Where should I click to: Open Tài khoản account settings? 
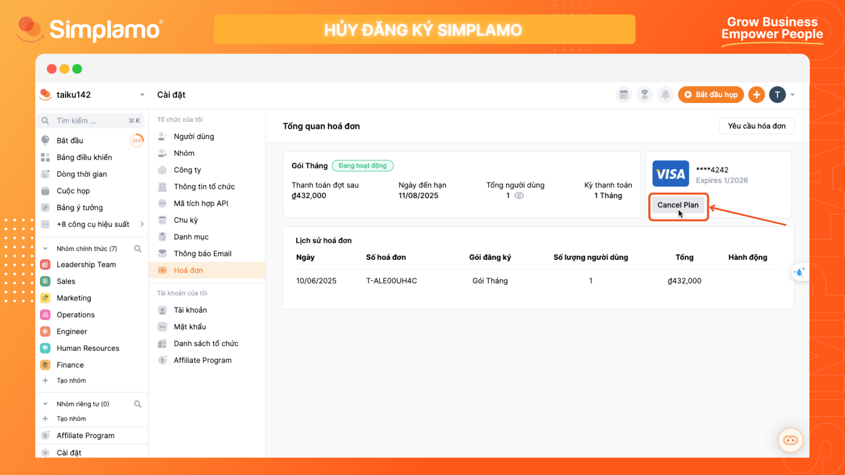(x=190, y=310)
